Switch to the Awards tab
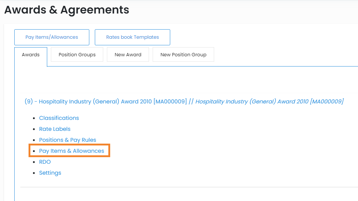The width and height of the screenshot is (358, 201). [x=31, y=55]
